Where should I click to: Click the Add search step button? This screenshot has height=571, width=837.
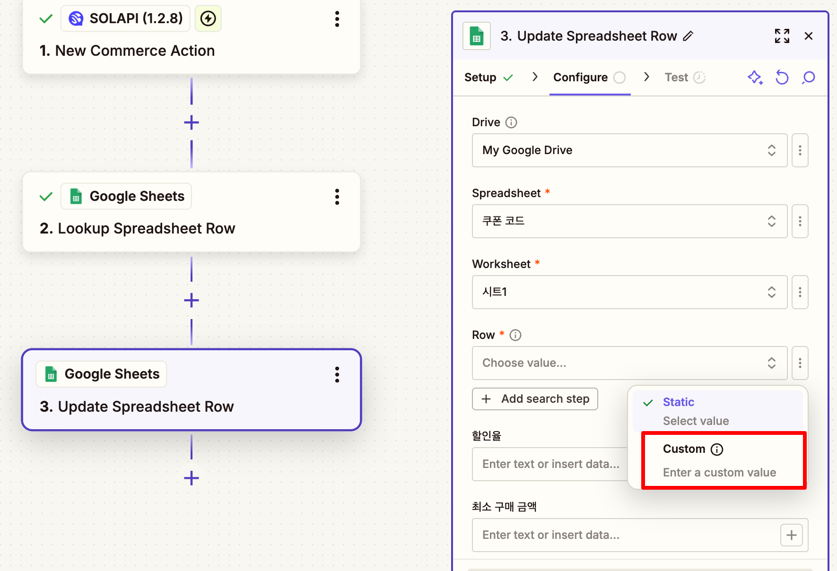535,399
